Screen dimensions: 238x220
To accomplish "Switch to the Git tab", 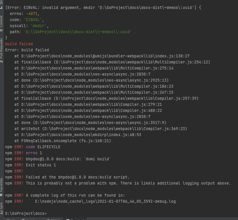I will 13,219.
